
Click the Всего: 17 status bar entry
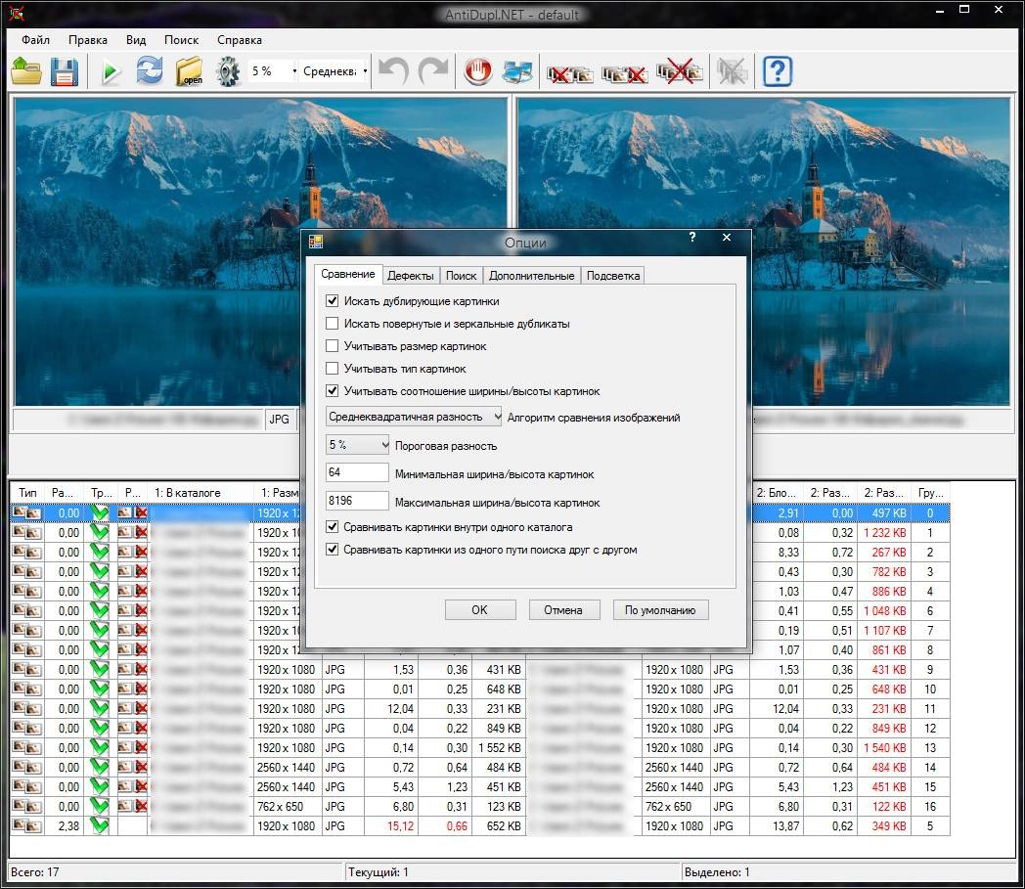176,872
